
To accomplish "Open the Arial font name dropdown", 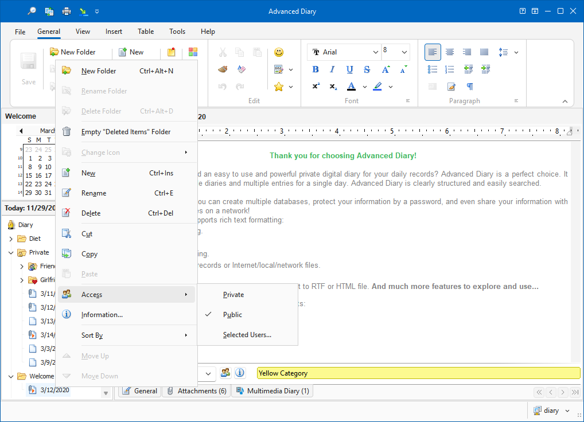I will click(375, 52).
